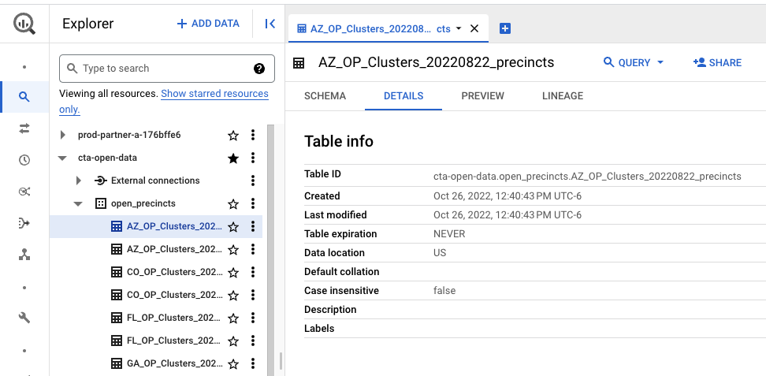Star the prod-partner-a-176bffe6 project
Image resolution: width=766 pixels, height=376 pixels.
coord(233,136)
